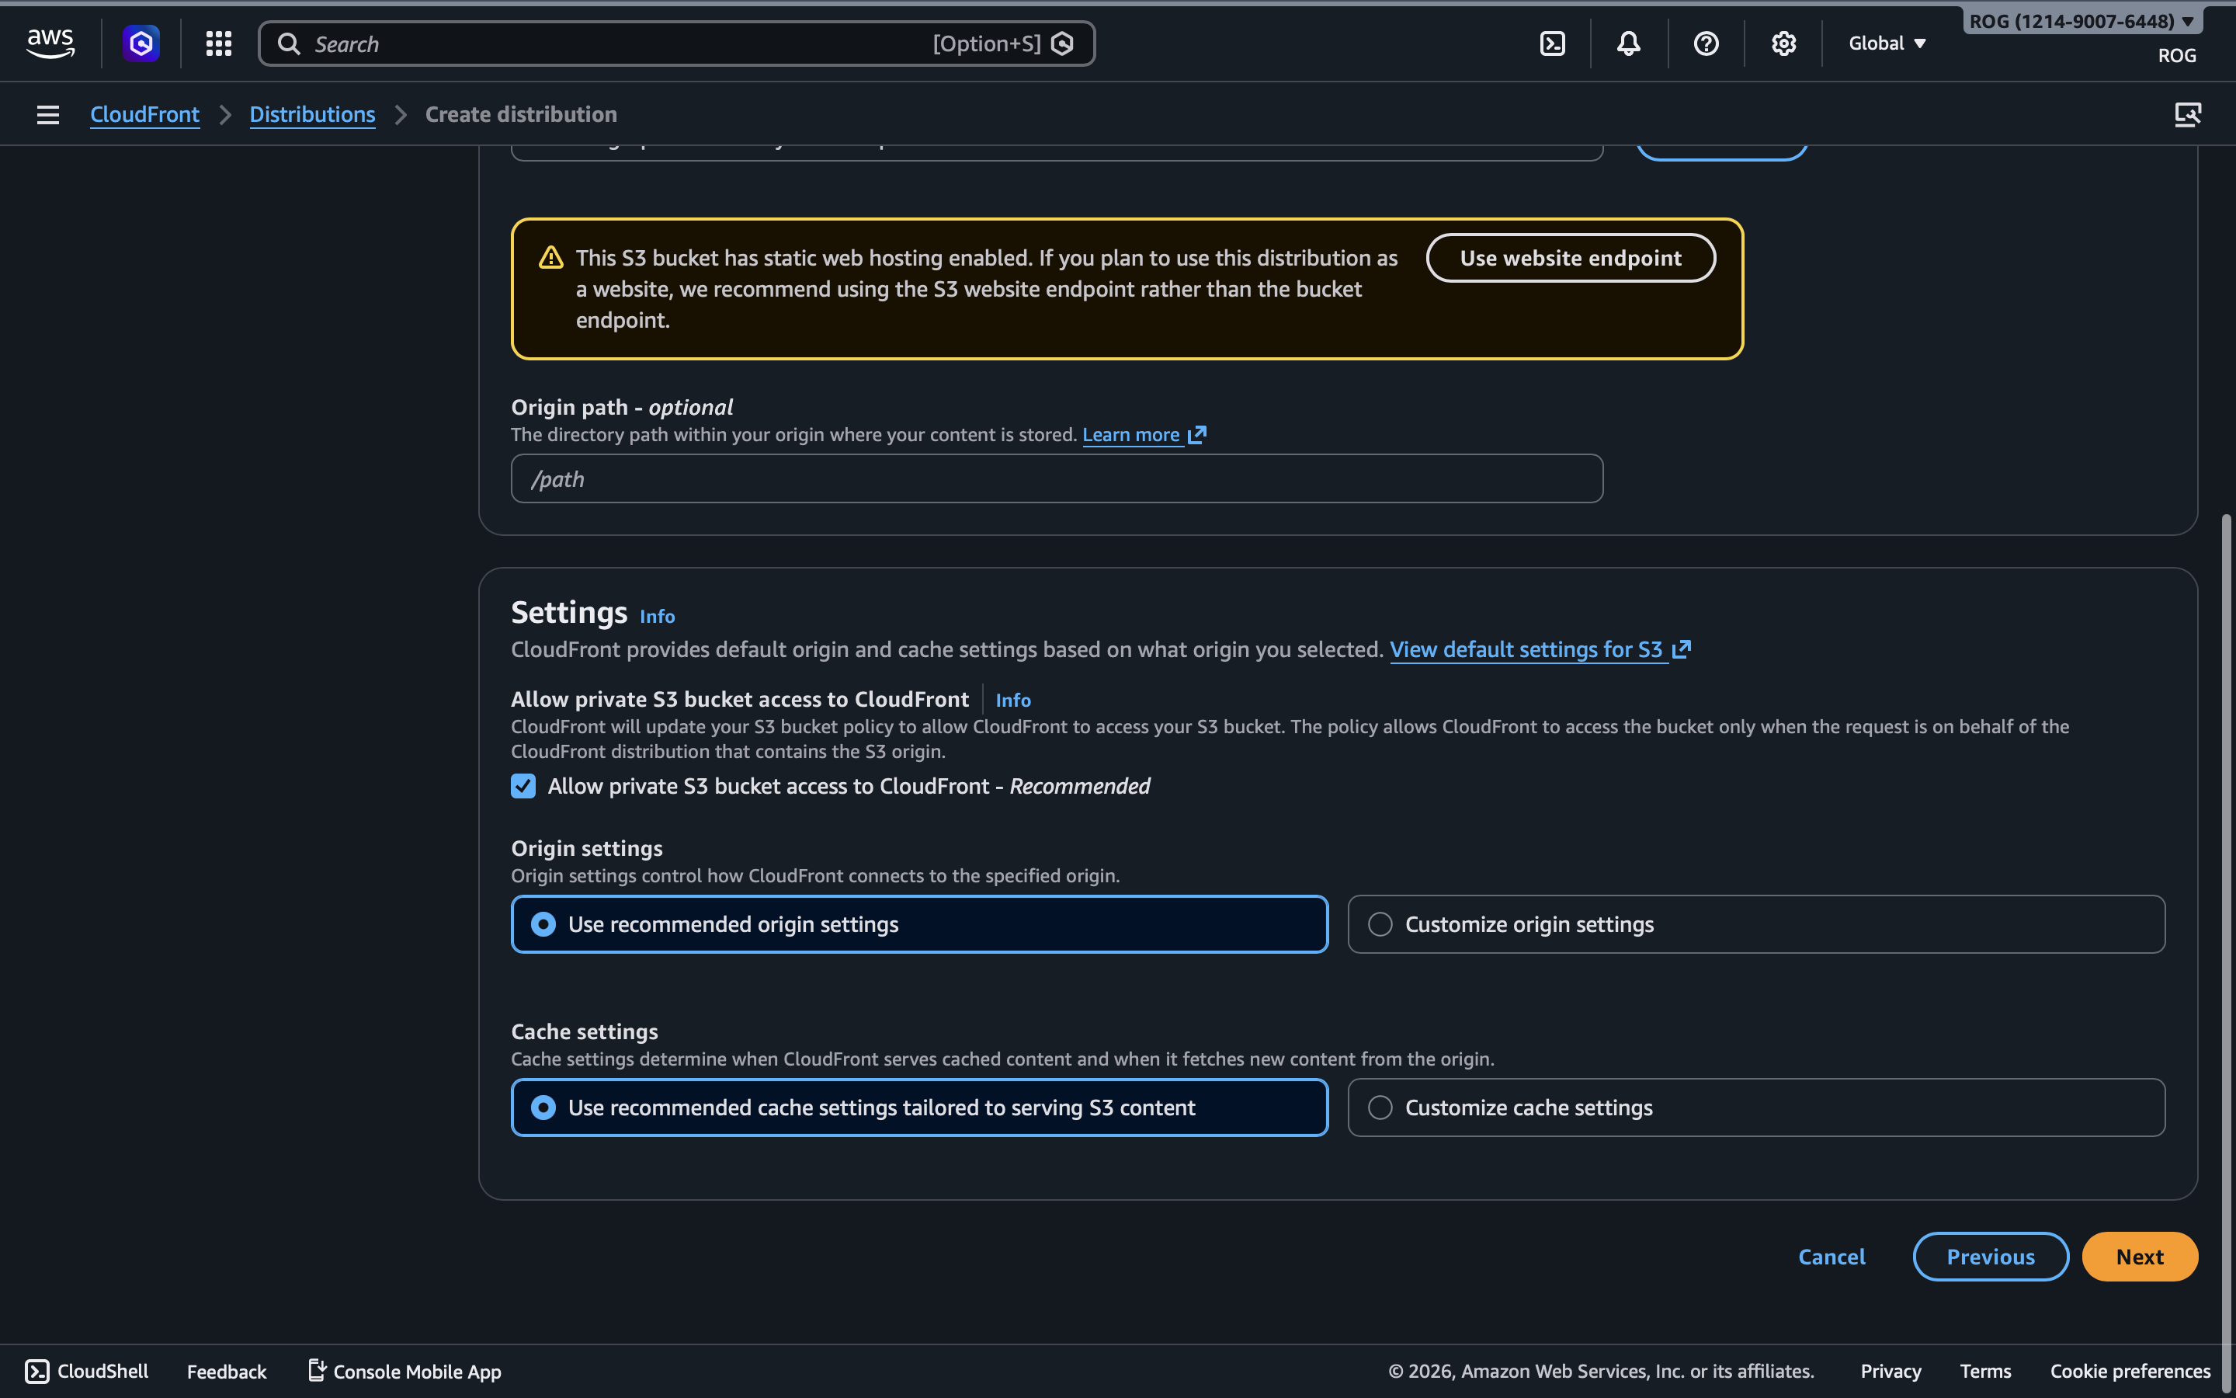Image resolution: width=2236 pixels, height=1398 pixels.
Task: Click the Use website endpoint button
Action: coord(1570,258)
